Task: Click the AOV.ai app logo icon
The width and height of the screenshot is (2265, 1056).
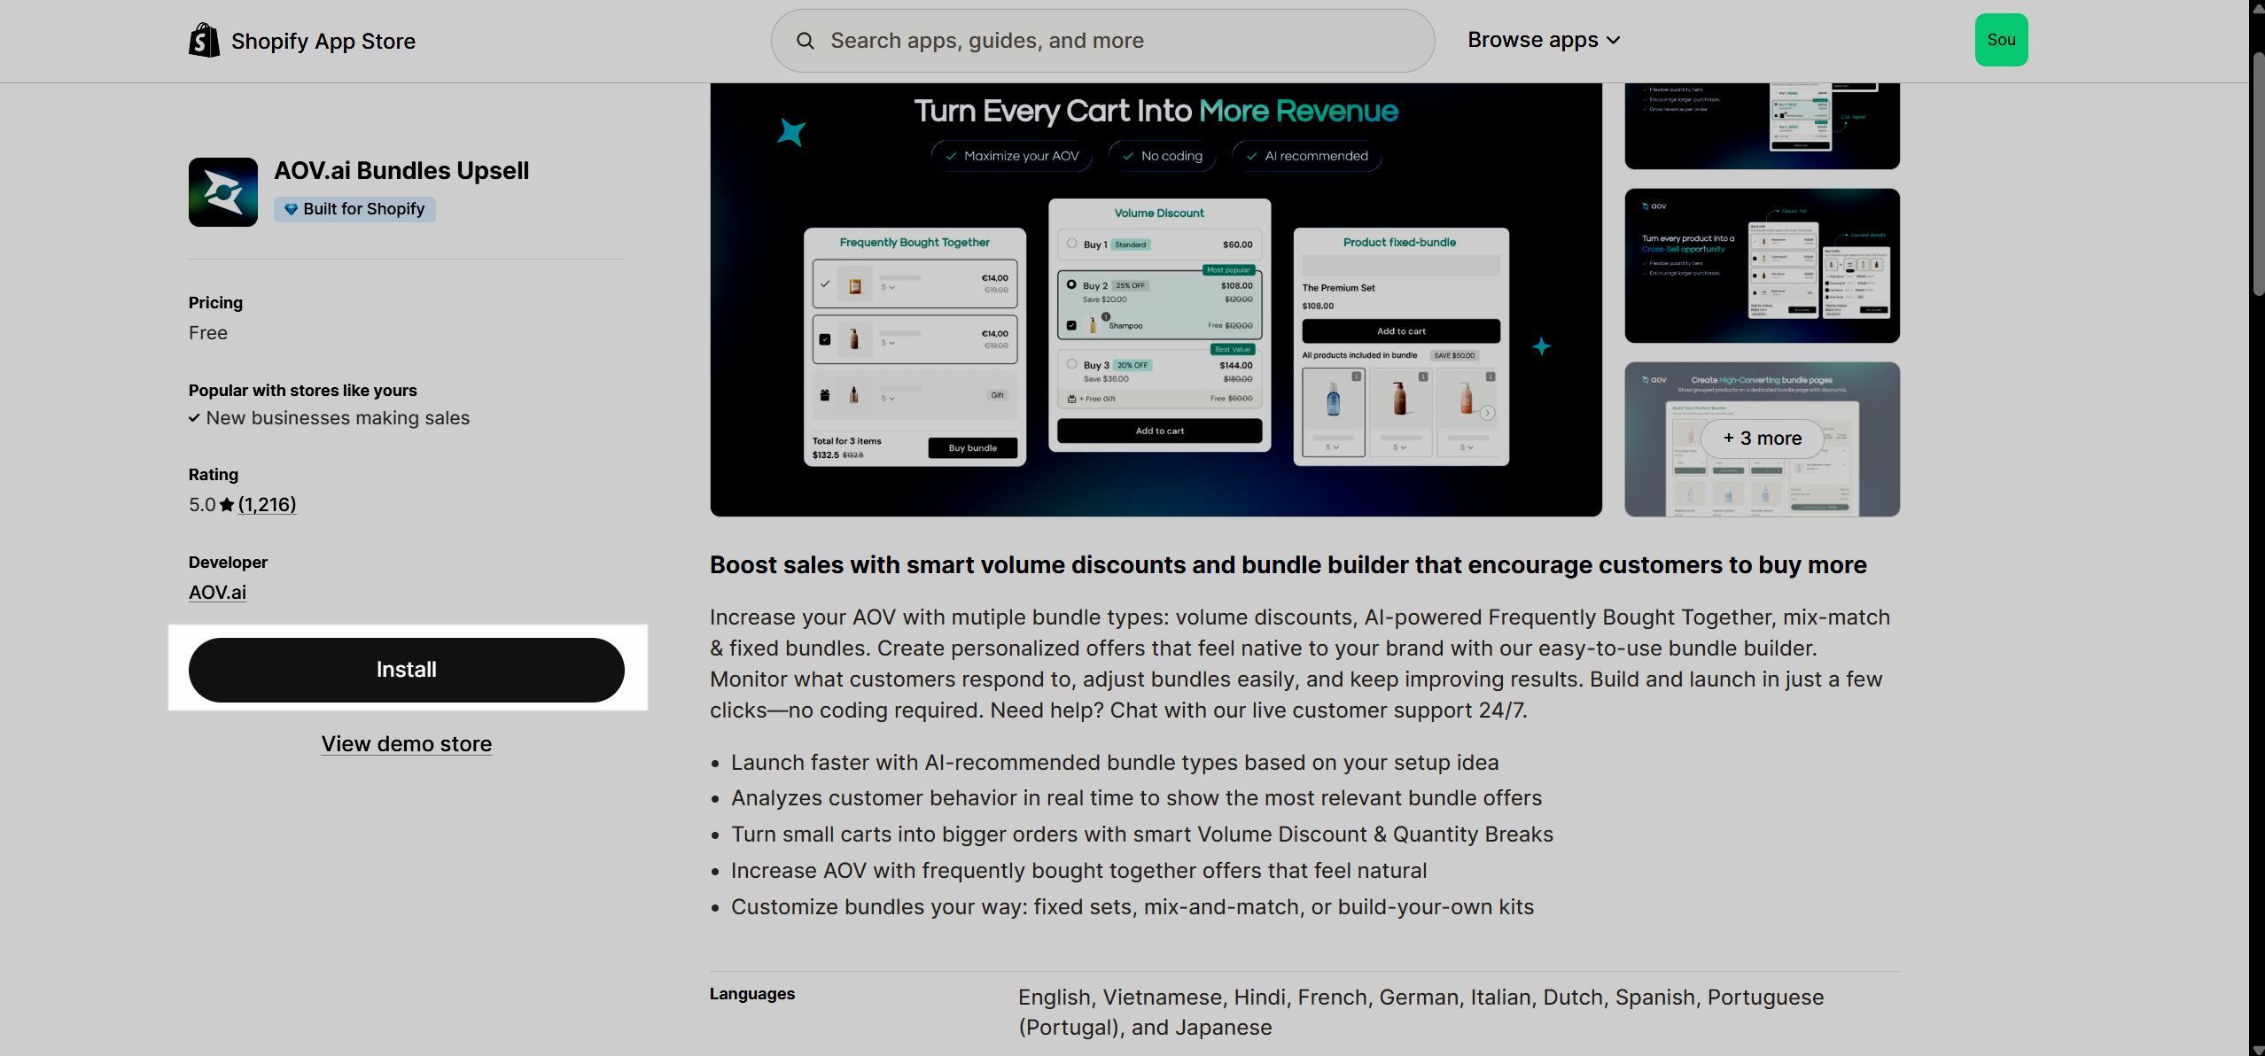Action: (222, 192)
